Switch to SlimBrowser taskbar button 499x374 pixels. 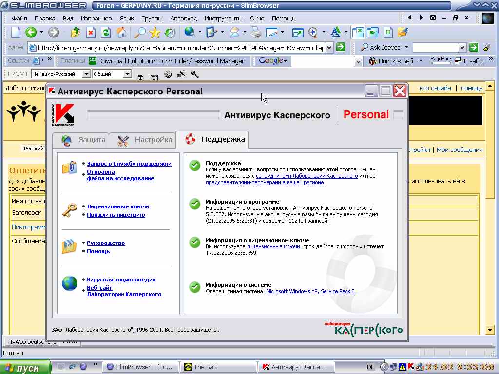coord(140,367)
